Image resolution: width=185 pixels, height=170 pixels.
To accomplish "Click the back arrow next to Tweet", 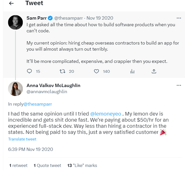I will tap(11, 3).
